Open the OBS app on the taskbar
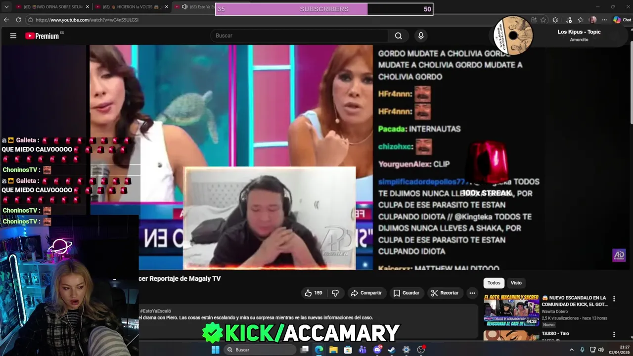633x356 pixels. [421, 350]
